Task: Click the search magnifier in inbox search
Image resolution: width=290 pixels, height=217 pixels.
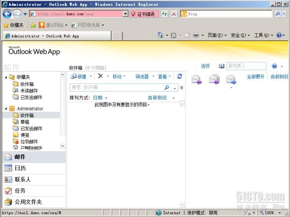Action: (x=167, y=88)
